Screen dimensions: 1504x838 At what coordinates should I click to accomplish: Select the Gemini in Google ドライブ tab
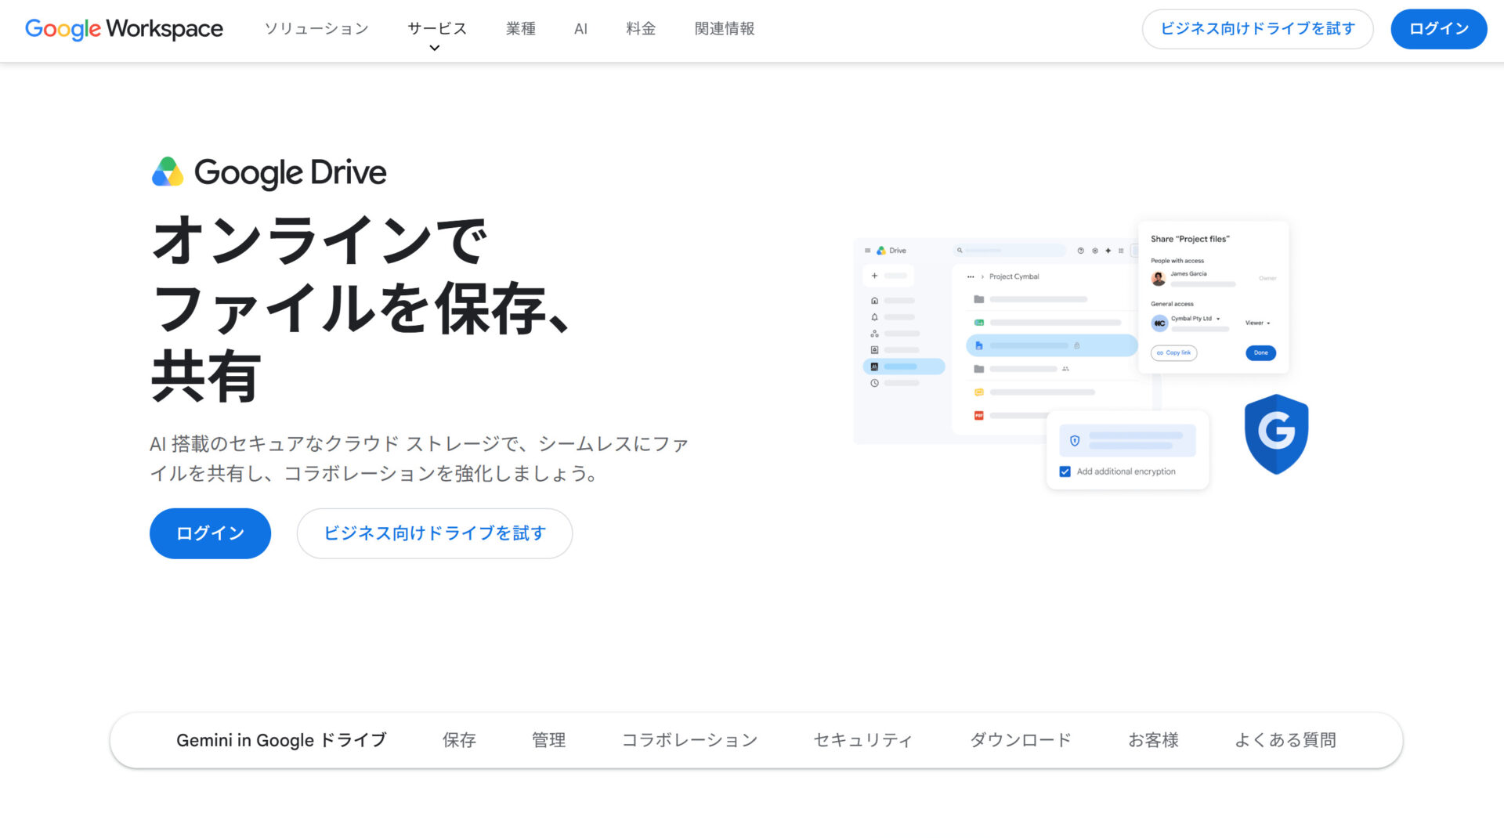pos(281,740)
